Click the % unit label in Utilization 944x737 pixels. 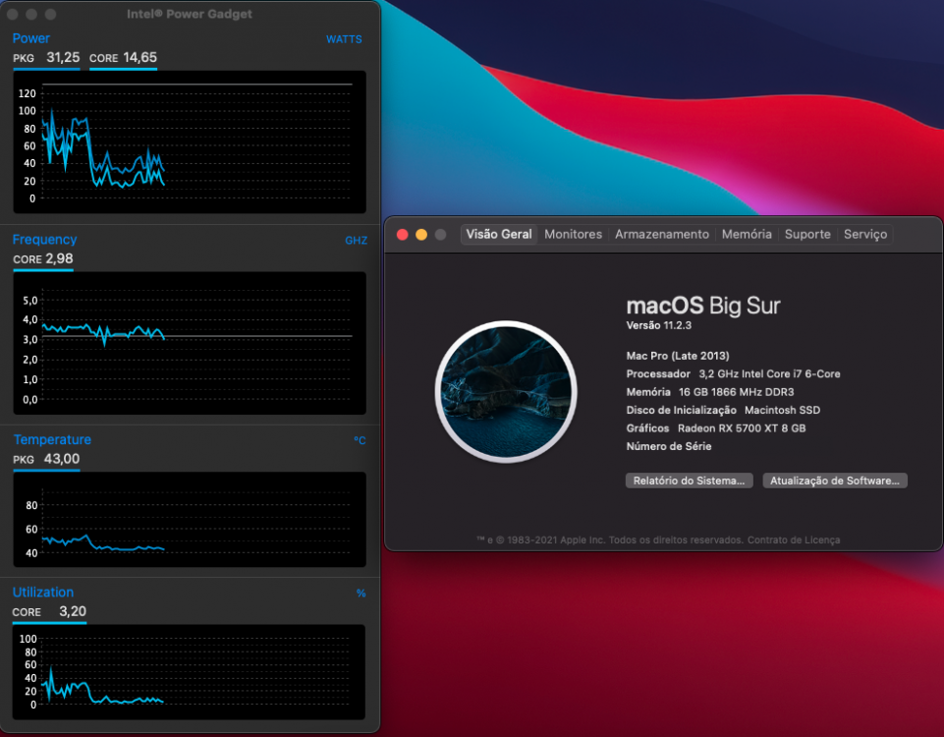coord(361,594)
